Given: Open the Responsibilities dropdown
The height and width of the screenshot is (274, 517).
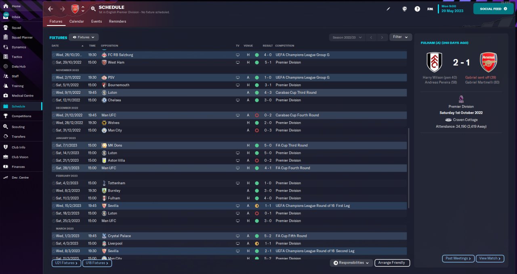Looking at the screenshot, I should 351,263.
